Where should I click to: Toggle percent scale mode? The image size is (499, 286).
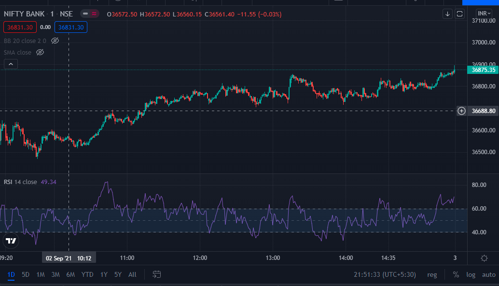(456, 274)
